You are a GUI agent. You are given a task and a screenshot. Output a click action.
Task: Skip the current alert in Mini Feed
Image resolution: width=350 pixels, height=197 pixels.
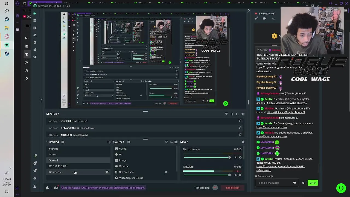pyautogui.click(x=237, y=114)
